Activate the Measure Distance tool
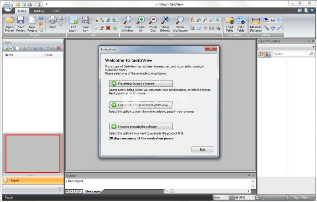This screenshot has height=202, width=317. [x=256, y=24]
